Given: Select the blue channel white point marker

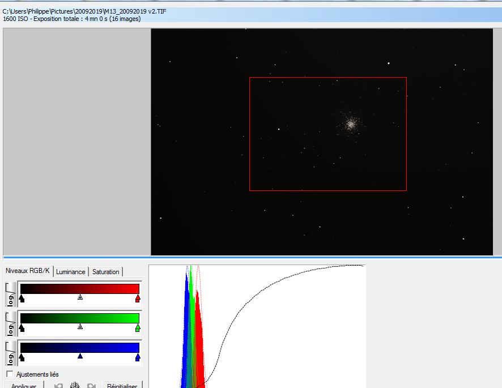Looking at the screenshot, I should pyautogui.click(x=138, y=357).
